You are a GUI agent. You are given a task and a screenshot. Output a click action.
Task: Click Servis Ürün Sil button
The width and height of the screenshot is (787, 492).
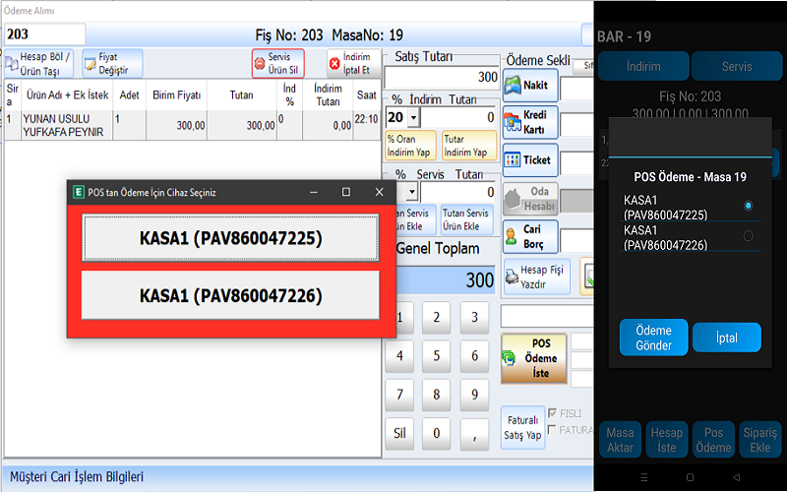[277, 63]
